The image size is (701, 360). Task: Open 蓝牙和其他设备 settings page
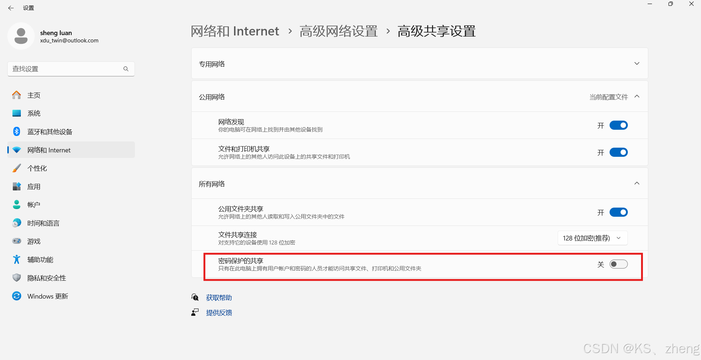tap(71, 132)
